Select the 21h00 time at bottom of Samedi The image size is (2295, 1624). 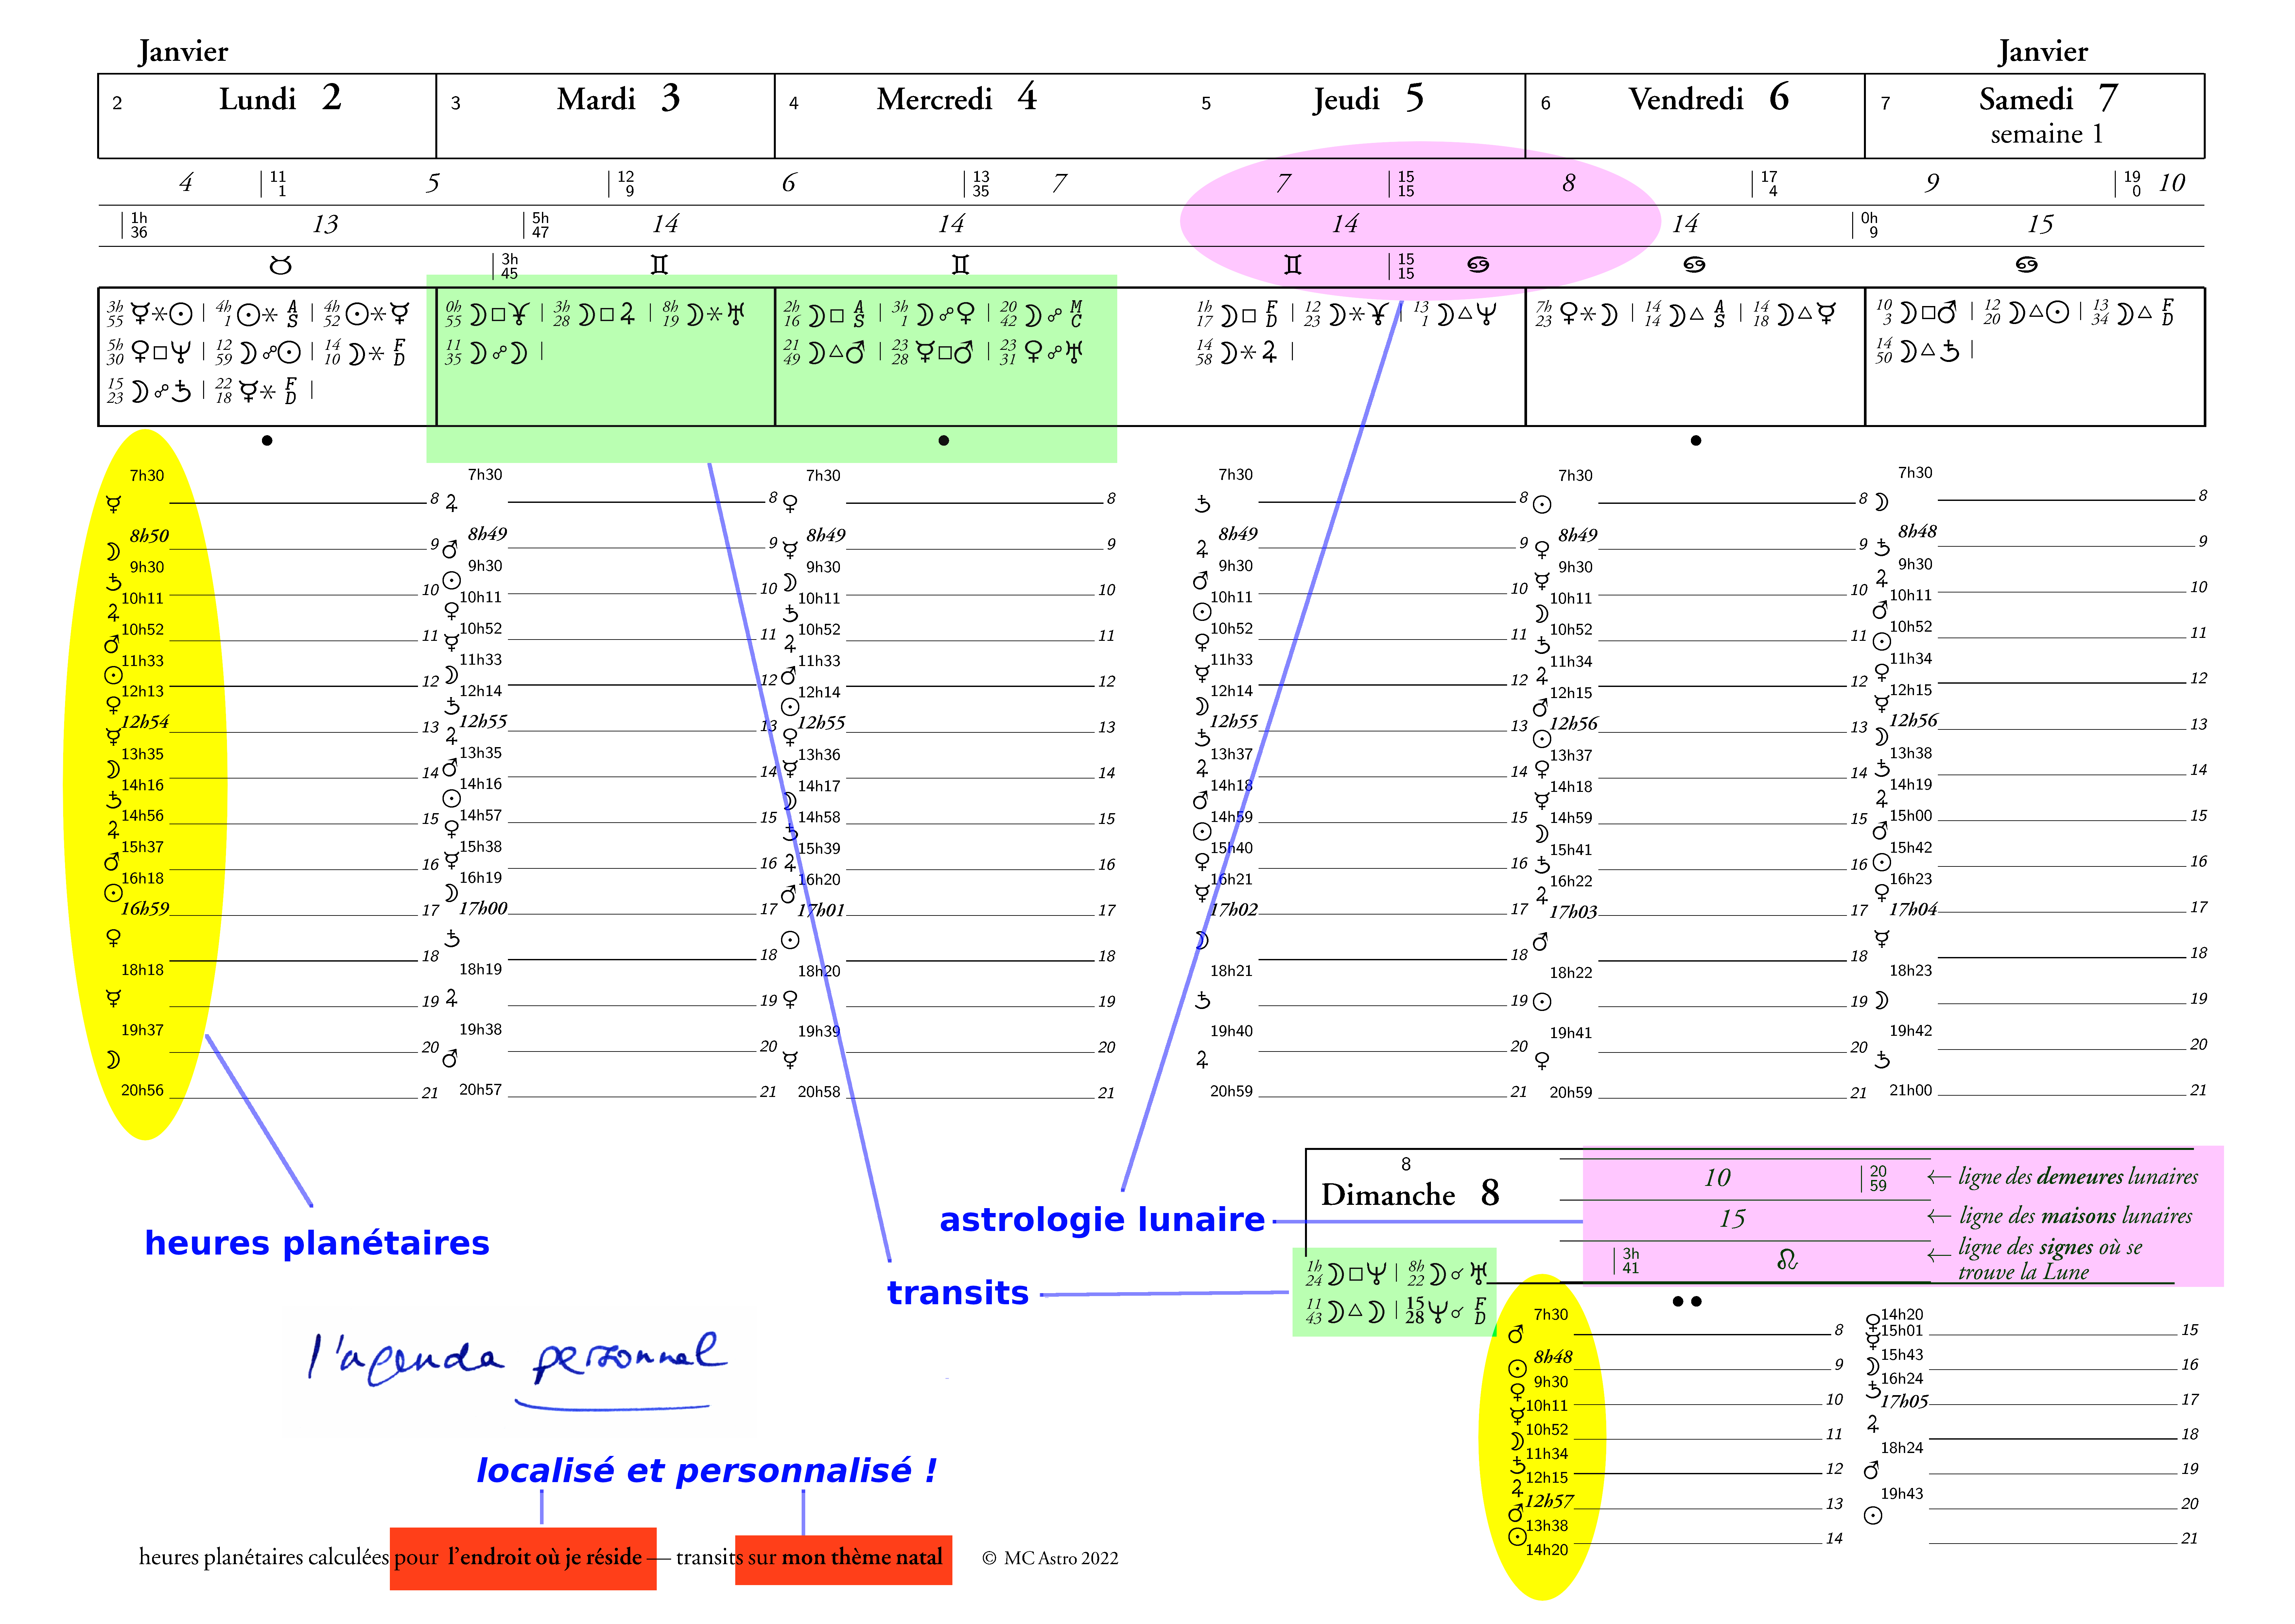point(1911,1091)
